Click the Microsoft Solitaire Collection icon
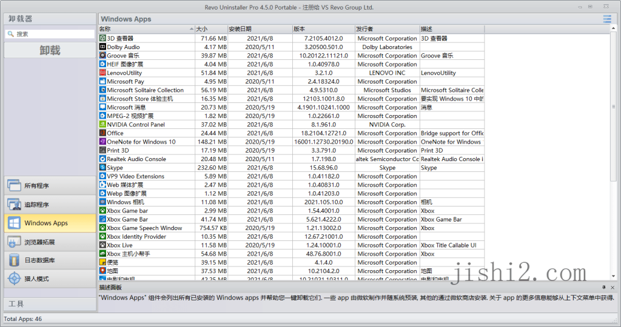The image size is (621, 327). pos(102,90)
